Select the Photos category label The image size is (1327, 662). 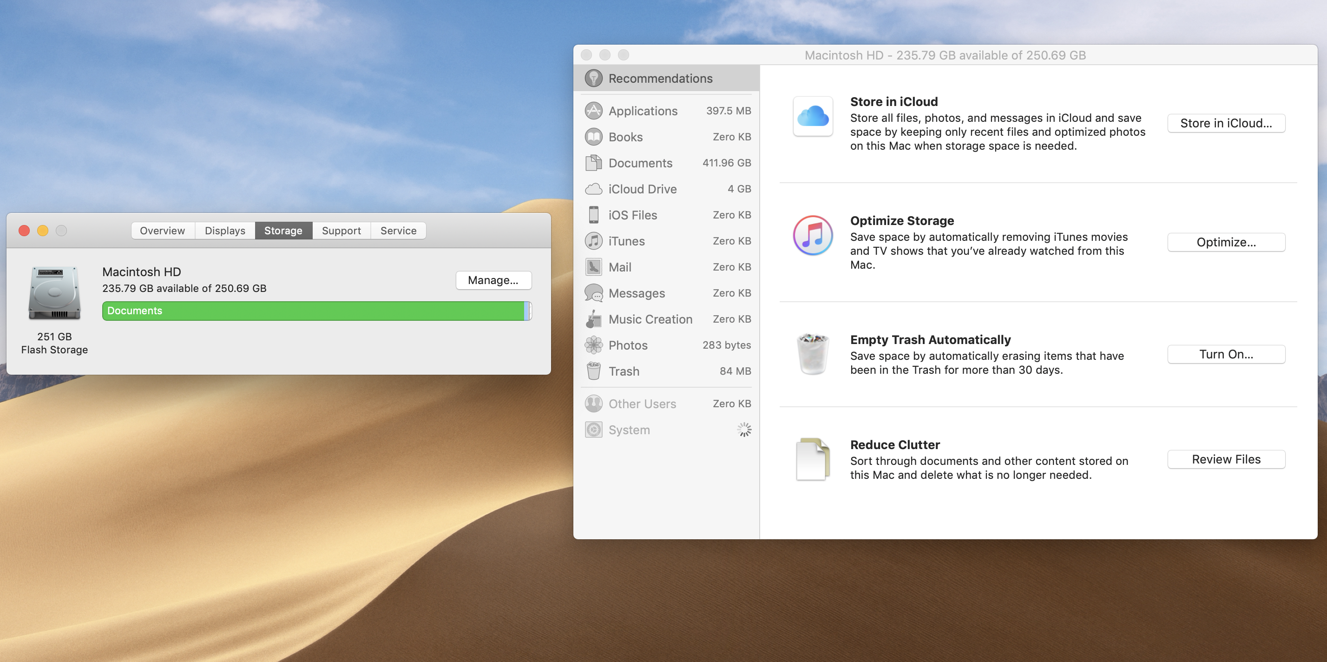628,345
